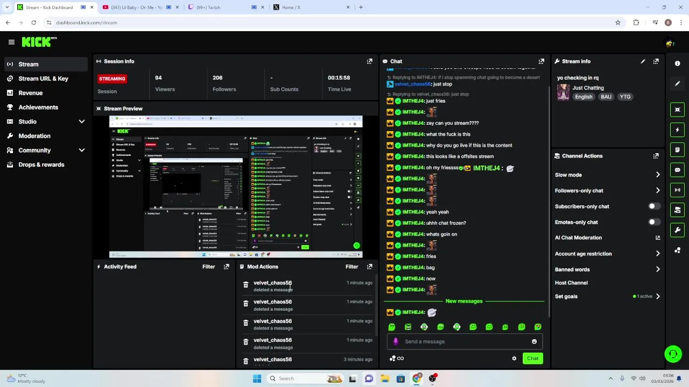Open the user avatar at top right

[x=670, y=42]
